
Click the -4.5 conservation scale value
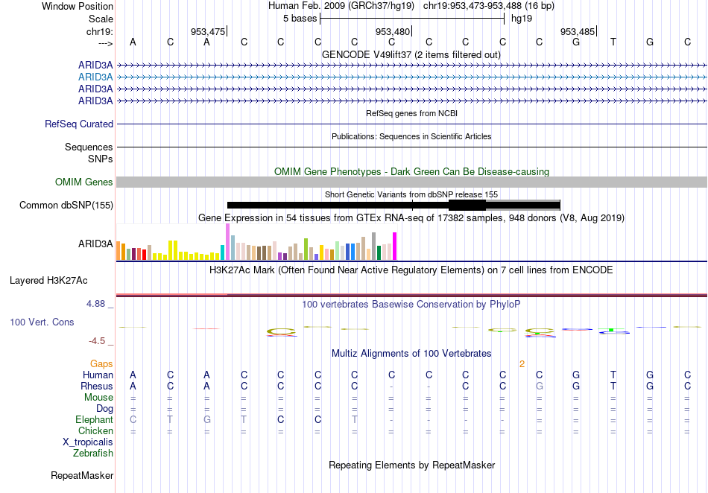tap(97, 341)
